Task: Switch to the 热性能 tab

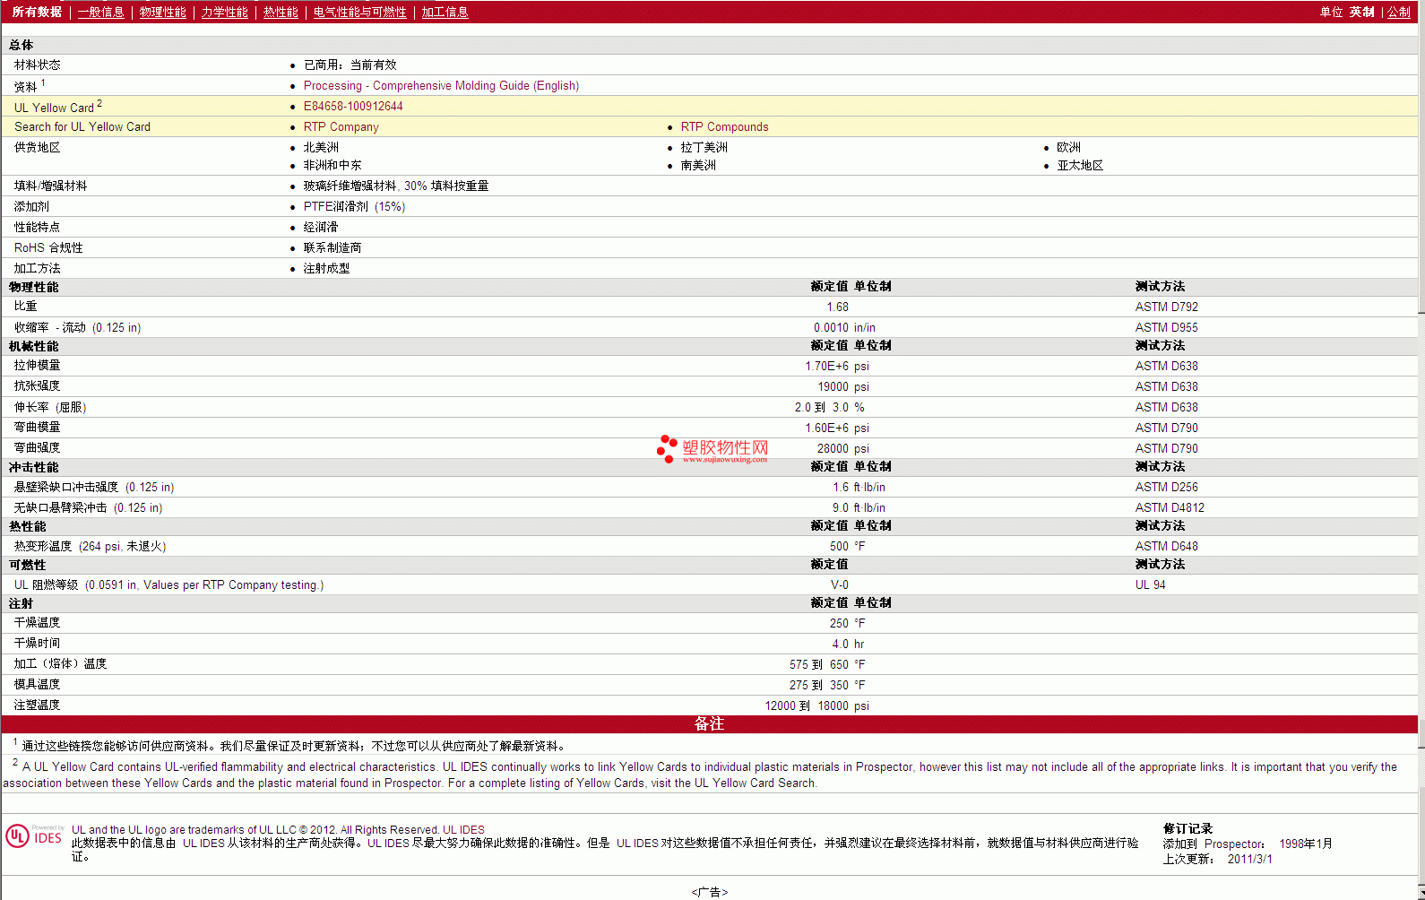Action: click(x=281, y=12)
